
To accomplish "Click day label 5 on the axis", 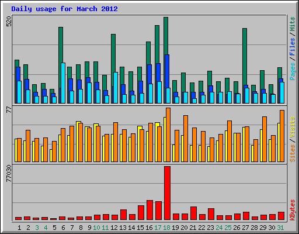I will coord(54,228).
